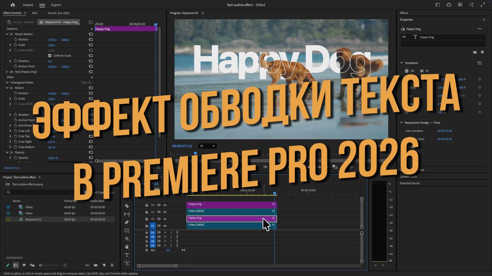
Task: Select the Hand tool
Action: pos(127,247)
